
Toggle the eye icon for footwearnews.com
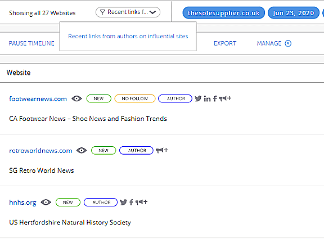(76, 99)
